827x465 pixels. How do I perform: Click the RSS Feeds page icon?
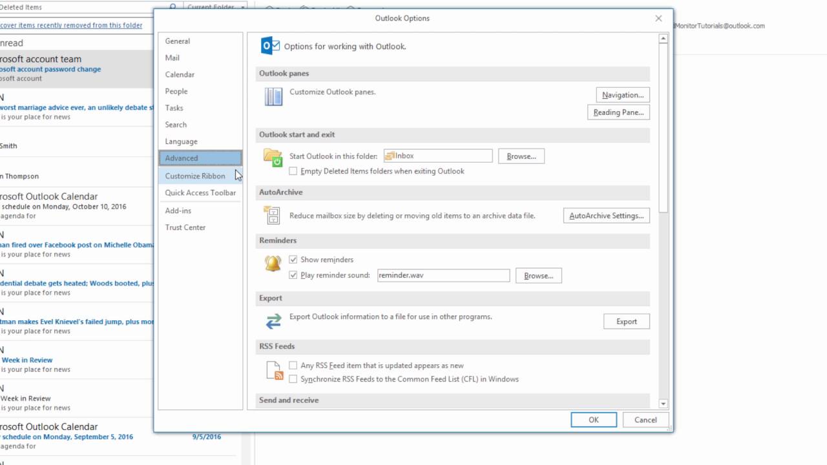tap(275, 370)
